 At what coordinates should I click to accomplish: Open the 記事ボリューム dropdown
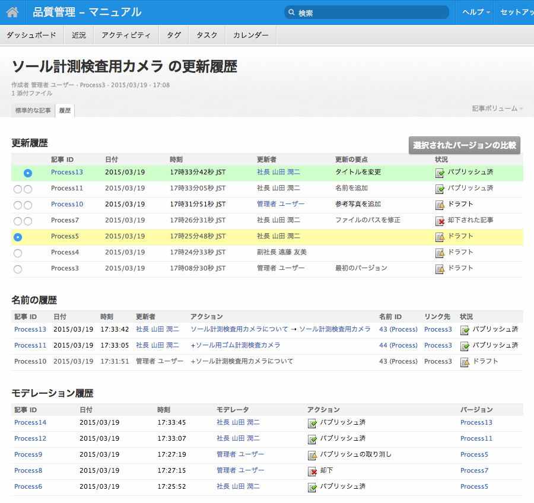497,109
